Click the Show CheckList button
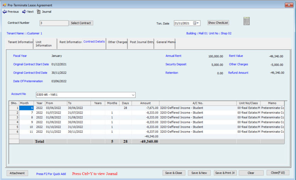Viewport: 296px width, 180px height. 218,23
